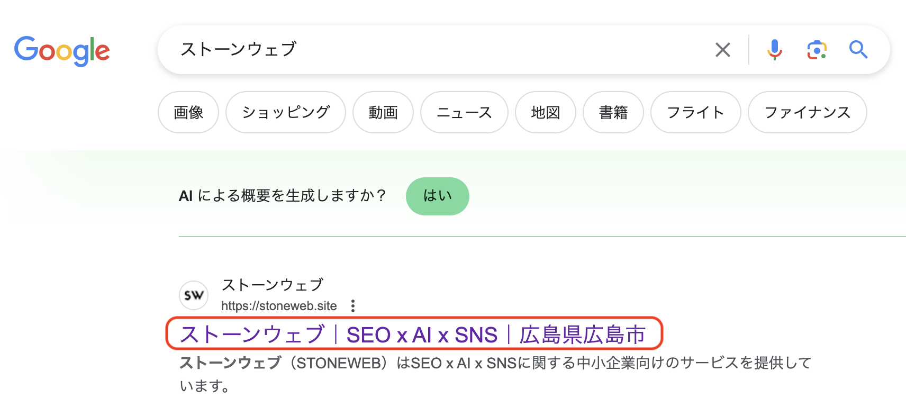Select the 画像 filter tab
This screenshot has height=416, width=906.
(x=188, y=112)
